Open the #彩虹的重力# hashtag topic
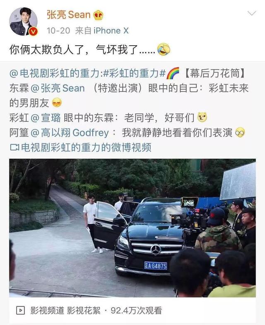The width and height of the screenshot is (265, 325). 134,73
